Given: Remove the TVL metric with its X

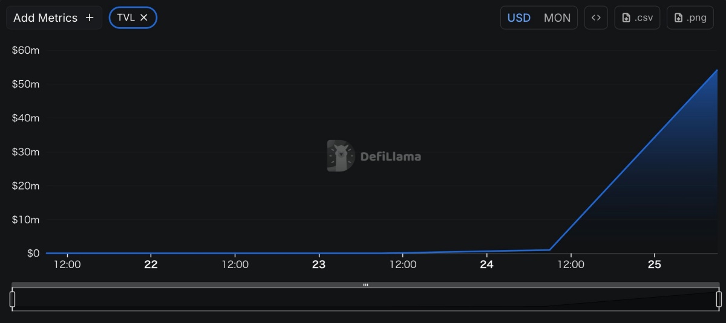Looking at the screenshot, I should click(144, 18).
